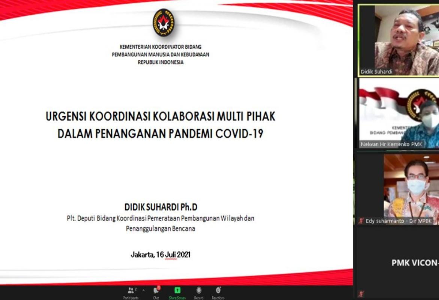The width and height of the screenshot is (439, 300).
Task: Select Nelwan Hr Kemenko PMK video tile
Action: [x=398, y=112]
